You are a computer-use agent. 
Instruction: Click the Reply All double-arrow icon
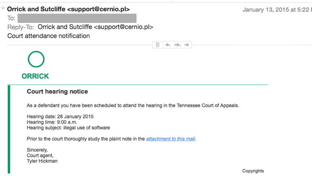(x=177, y=45)
